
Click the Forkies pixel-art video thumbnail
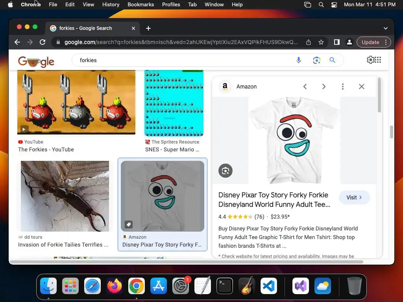tap(76, 102)
